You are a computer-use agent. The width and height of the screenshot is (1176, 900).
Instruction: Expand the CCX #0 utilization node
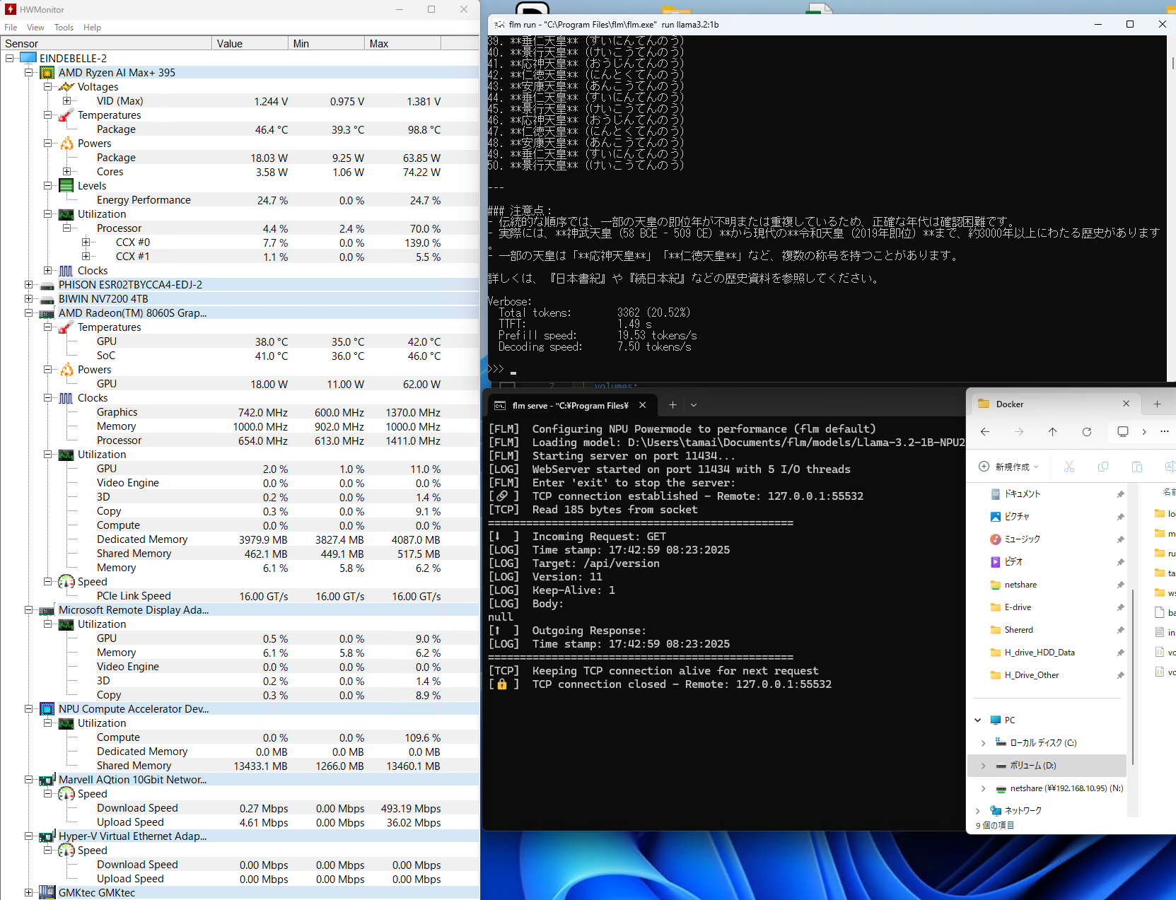coord(86,242)
